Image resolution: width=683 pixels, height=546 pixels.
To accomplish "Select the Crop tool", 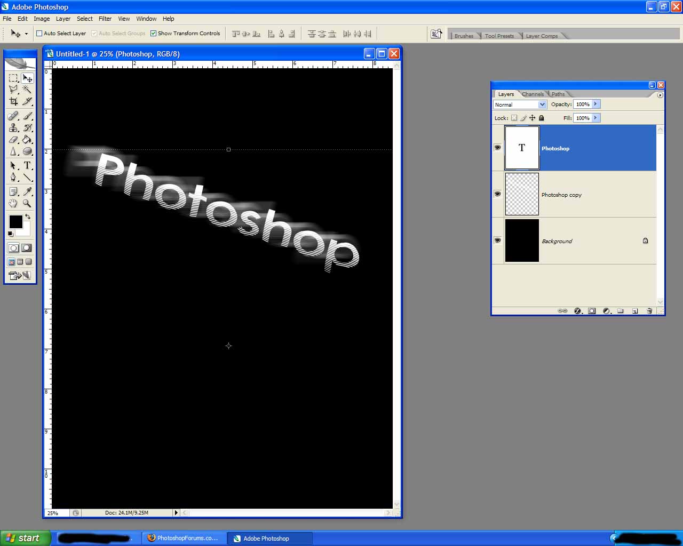I will click(x=13, y=101).
